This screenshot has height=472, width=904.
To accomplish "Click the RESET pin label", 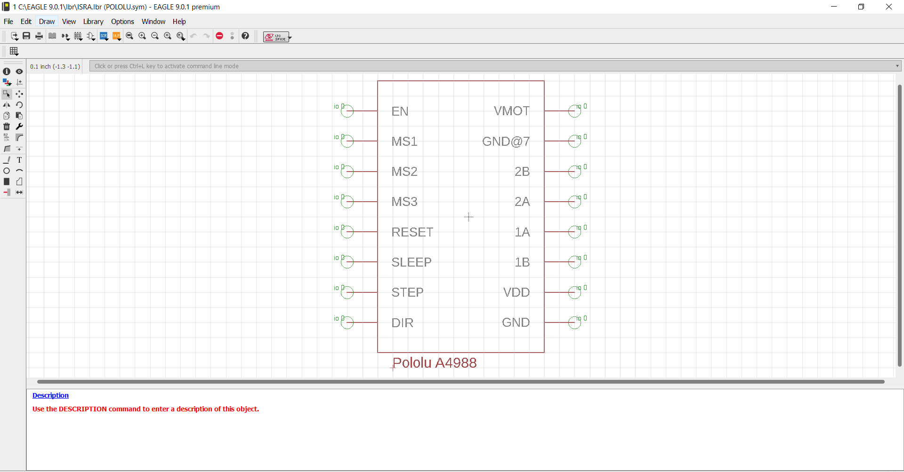I will click(412, 232).
